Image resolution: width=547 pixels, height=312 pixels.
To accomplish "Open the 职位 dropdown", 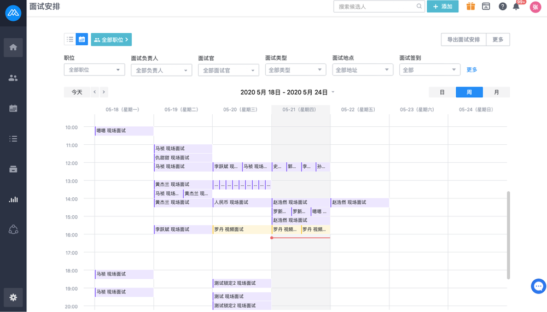I will click(x=94, y=70).
